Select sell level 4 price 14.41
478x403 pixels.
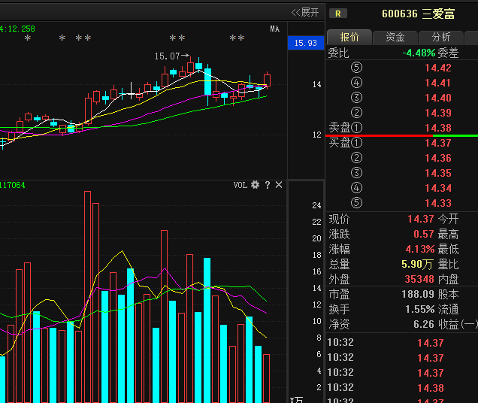pos(437,83)
